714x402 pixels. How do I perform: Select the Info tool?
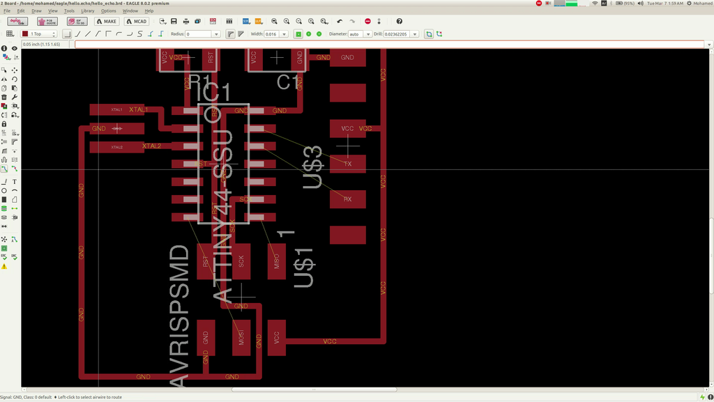4,48
